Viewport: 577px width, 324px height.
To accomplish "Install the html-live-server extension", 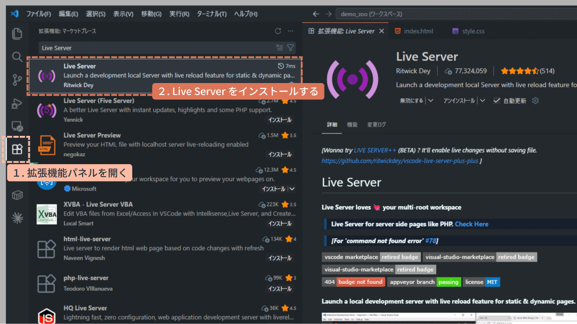I will point(280,258).
